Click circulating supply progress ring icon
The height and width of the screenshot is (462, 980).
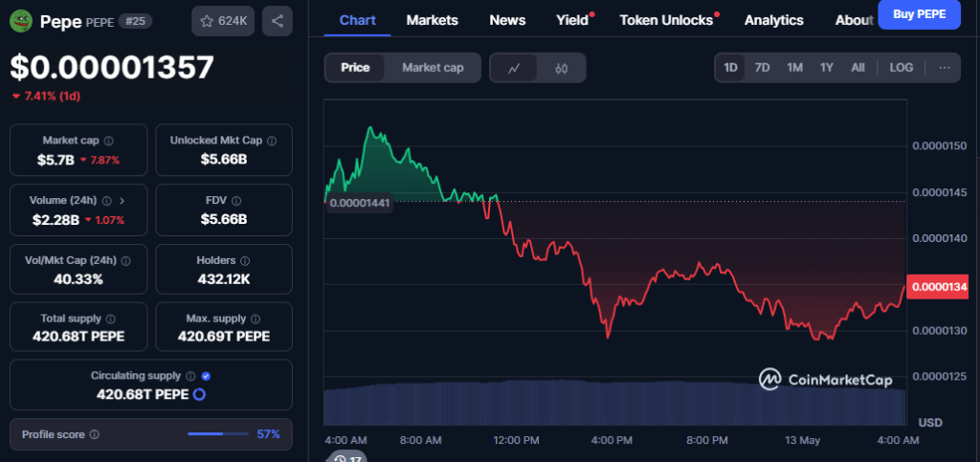(x=199, y=395)
